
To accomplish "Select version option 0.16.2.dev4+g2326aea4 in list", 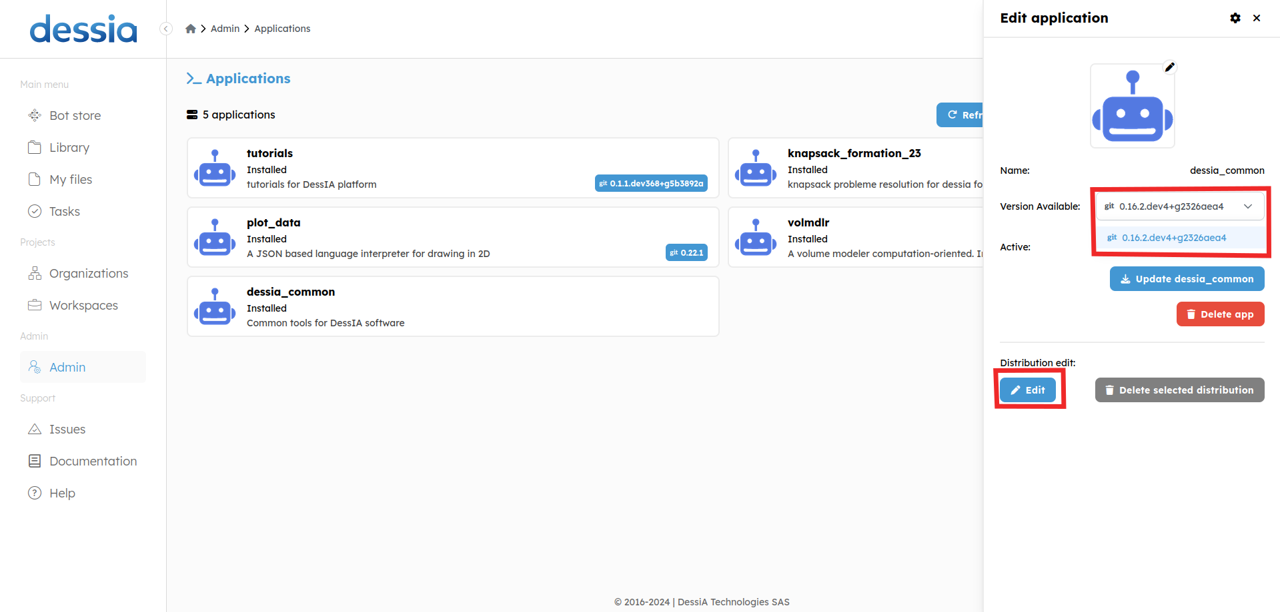I will [1180, 238].
